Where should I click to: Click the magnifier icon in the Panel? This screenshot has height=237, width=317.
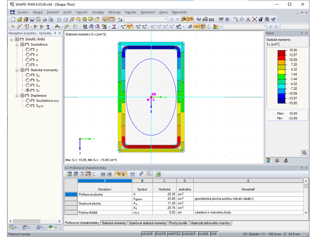304,153
